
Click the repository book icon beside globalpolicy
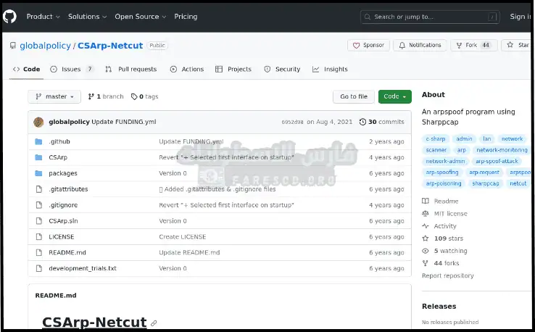(x=13, y=46)
